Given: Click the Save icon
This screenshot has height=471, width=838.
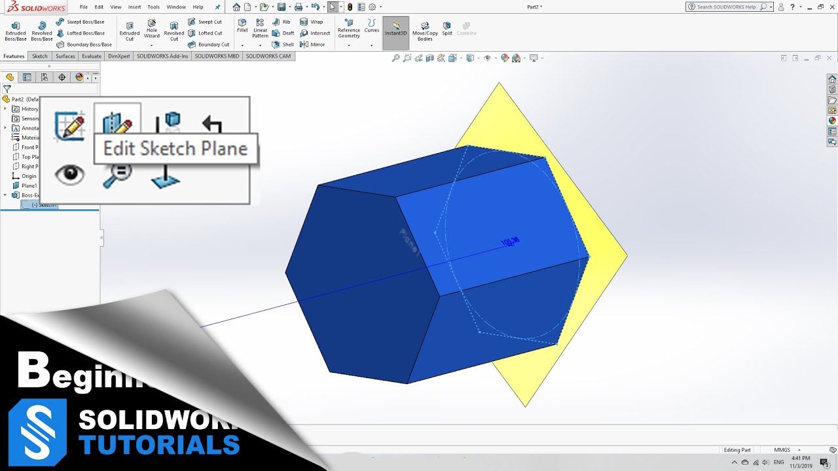Looking at the screenshot, I should 281,7.
